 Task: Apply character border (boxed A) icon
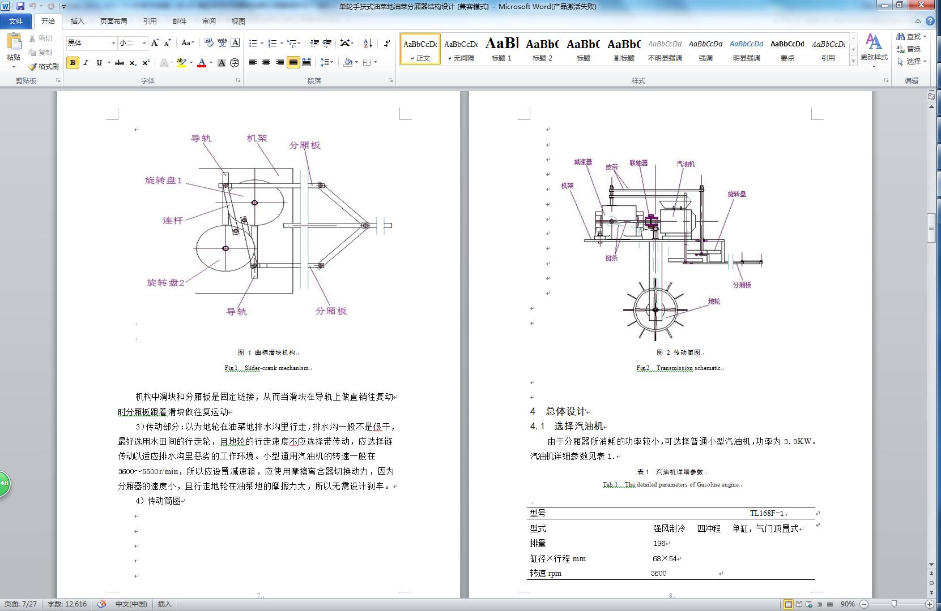pos(235,43)
